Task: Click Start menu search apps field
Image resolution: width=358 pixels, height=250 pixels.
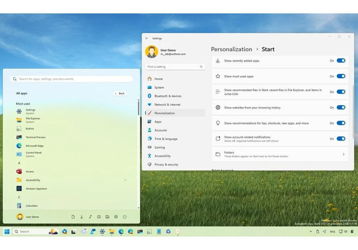Action: pos(72,79)
